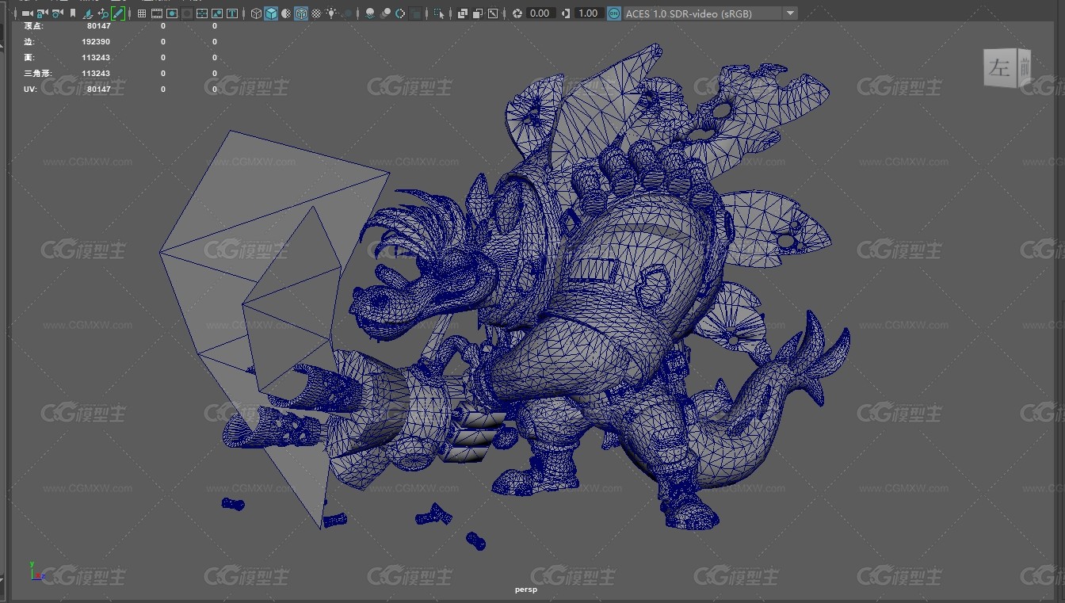Click the face count 113243

[x=96, y=57]
